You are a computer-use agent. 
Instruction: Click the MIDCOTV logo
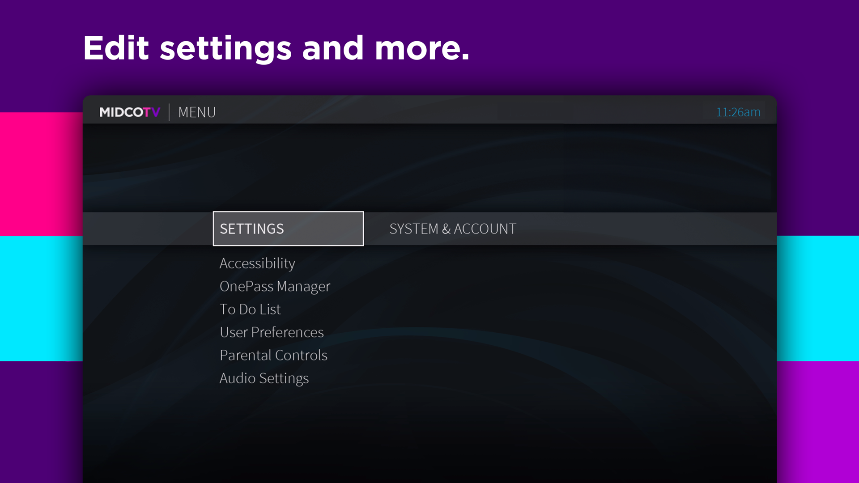[x=130, y=112]
